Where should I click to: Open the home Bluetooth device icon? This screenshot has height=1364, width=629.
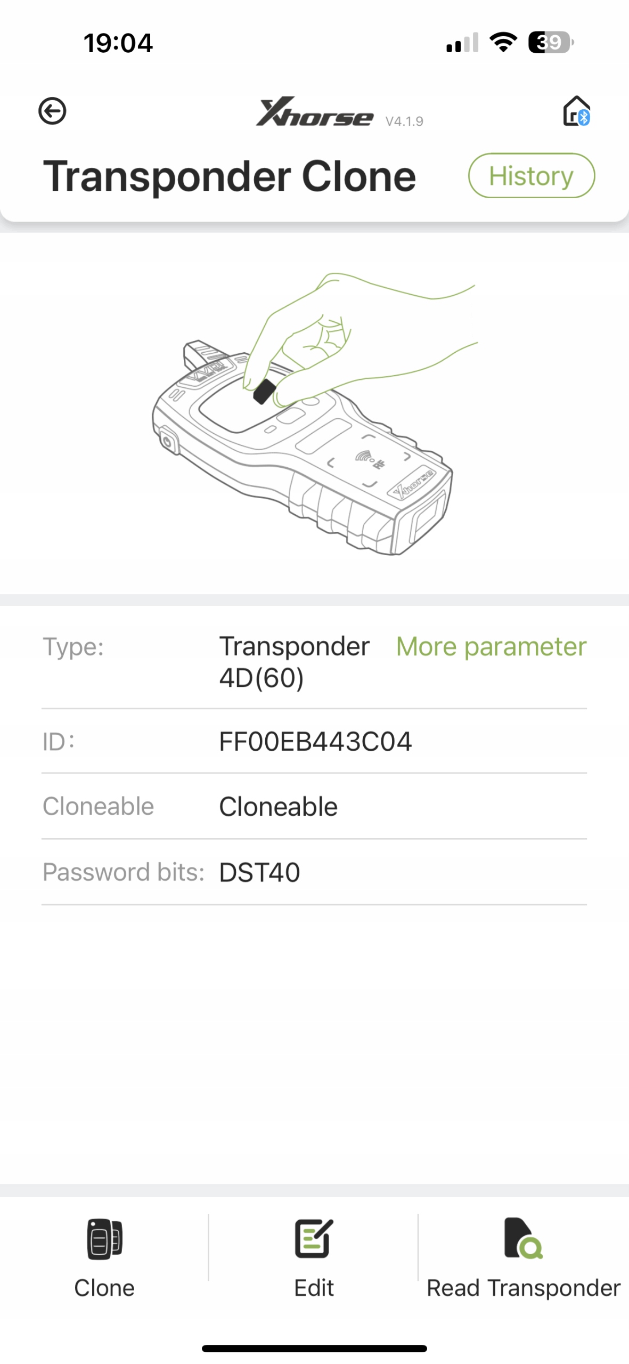pos(576,111)
